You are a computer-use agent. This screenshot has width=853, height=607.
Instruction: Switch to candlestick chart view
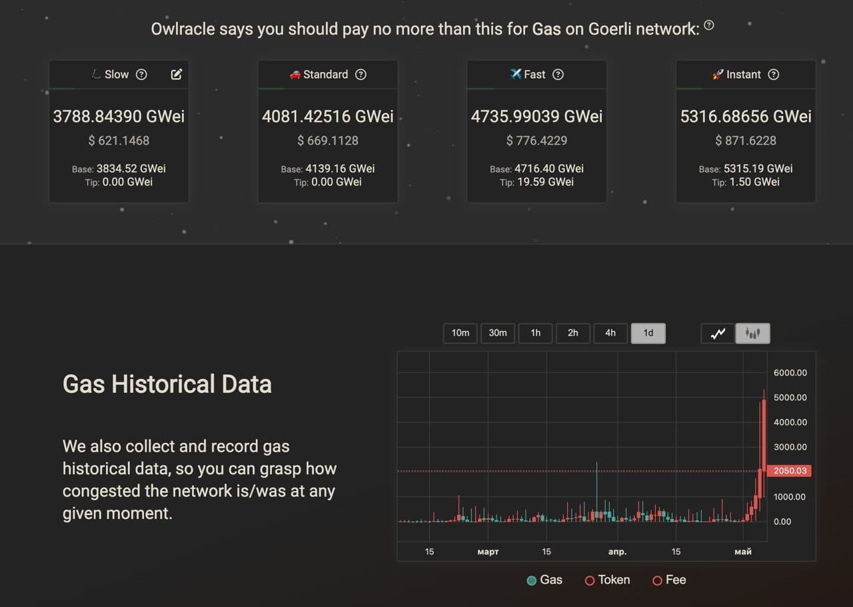(752, 334)
